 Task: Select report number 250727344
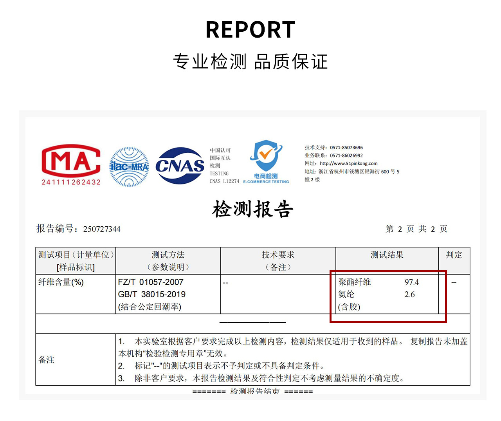coord(102,229)
